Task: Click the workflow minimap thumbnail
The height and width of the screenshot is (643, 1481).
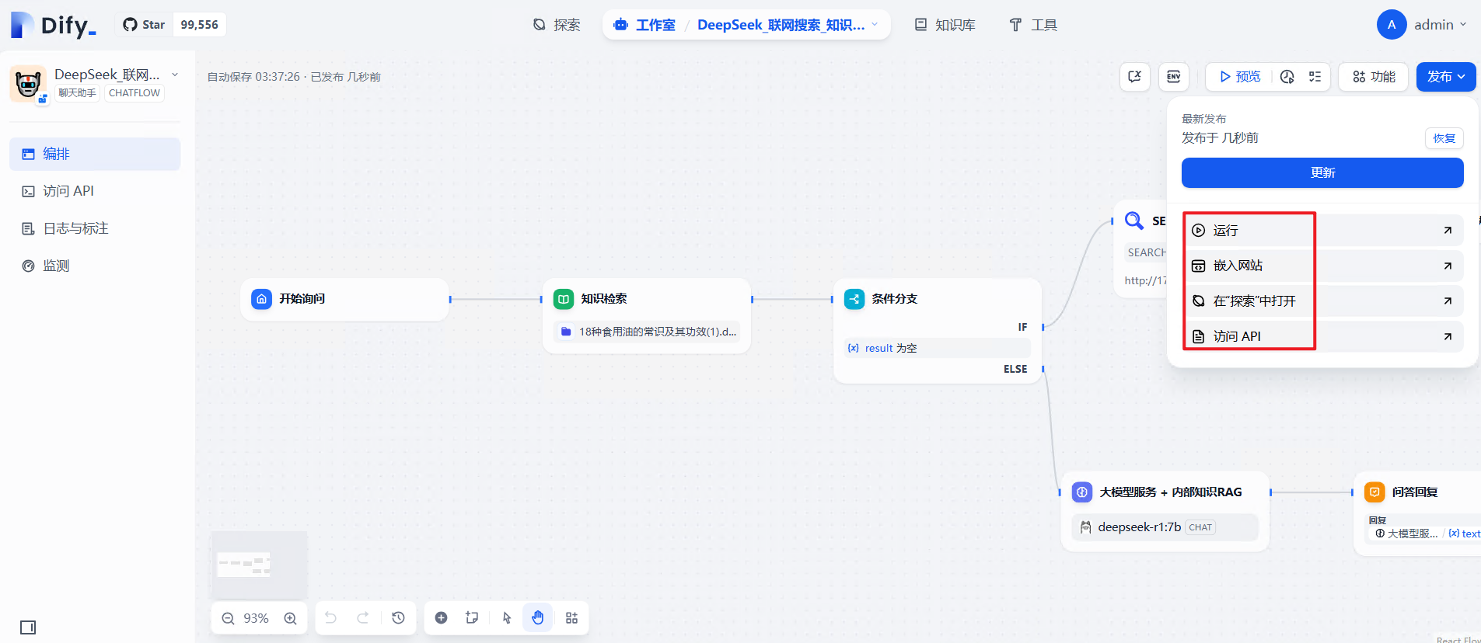Action: (x=259, y=565)
